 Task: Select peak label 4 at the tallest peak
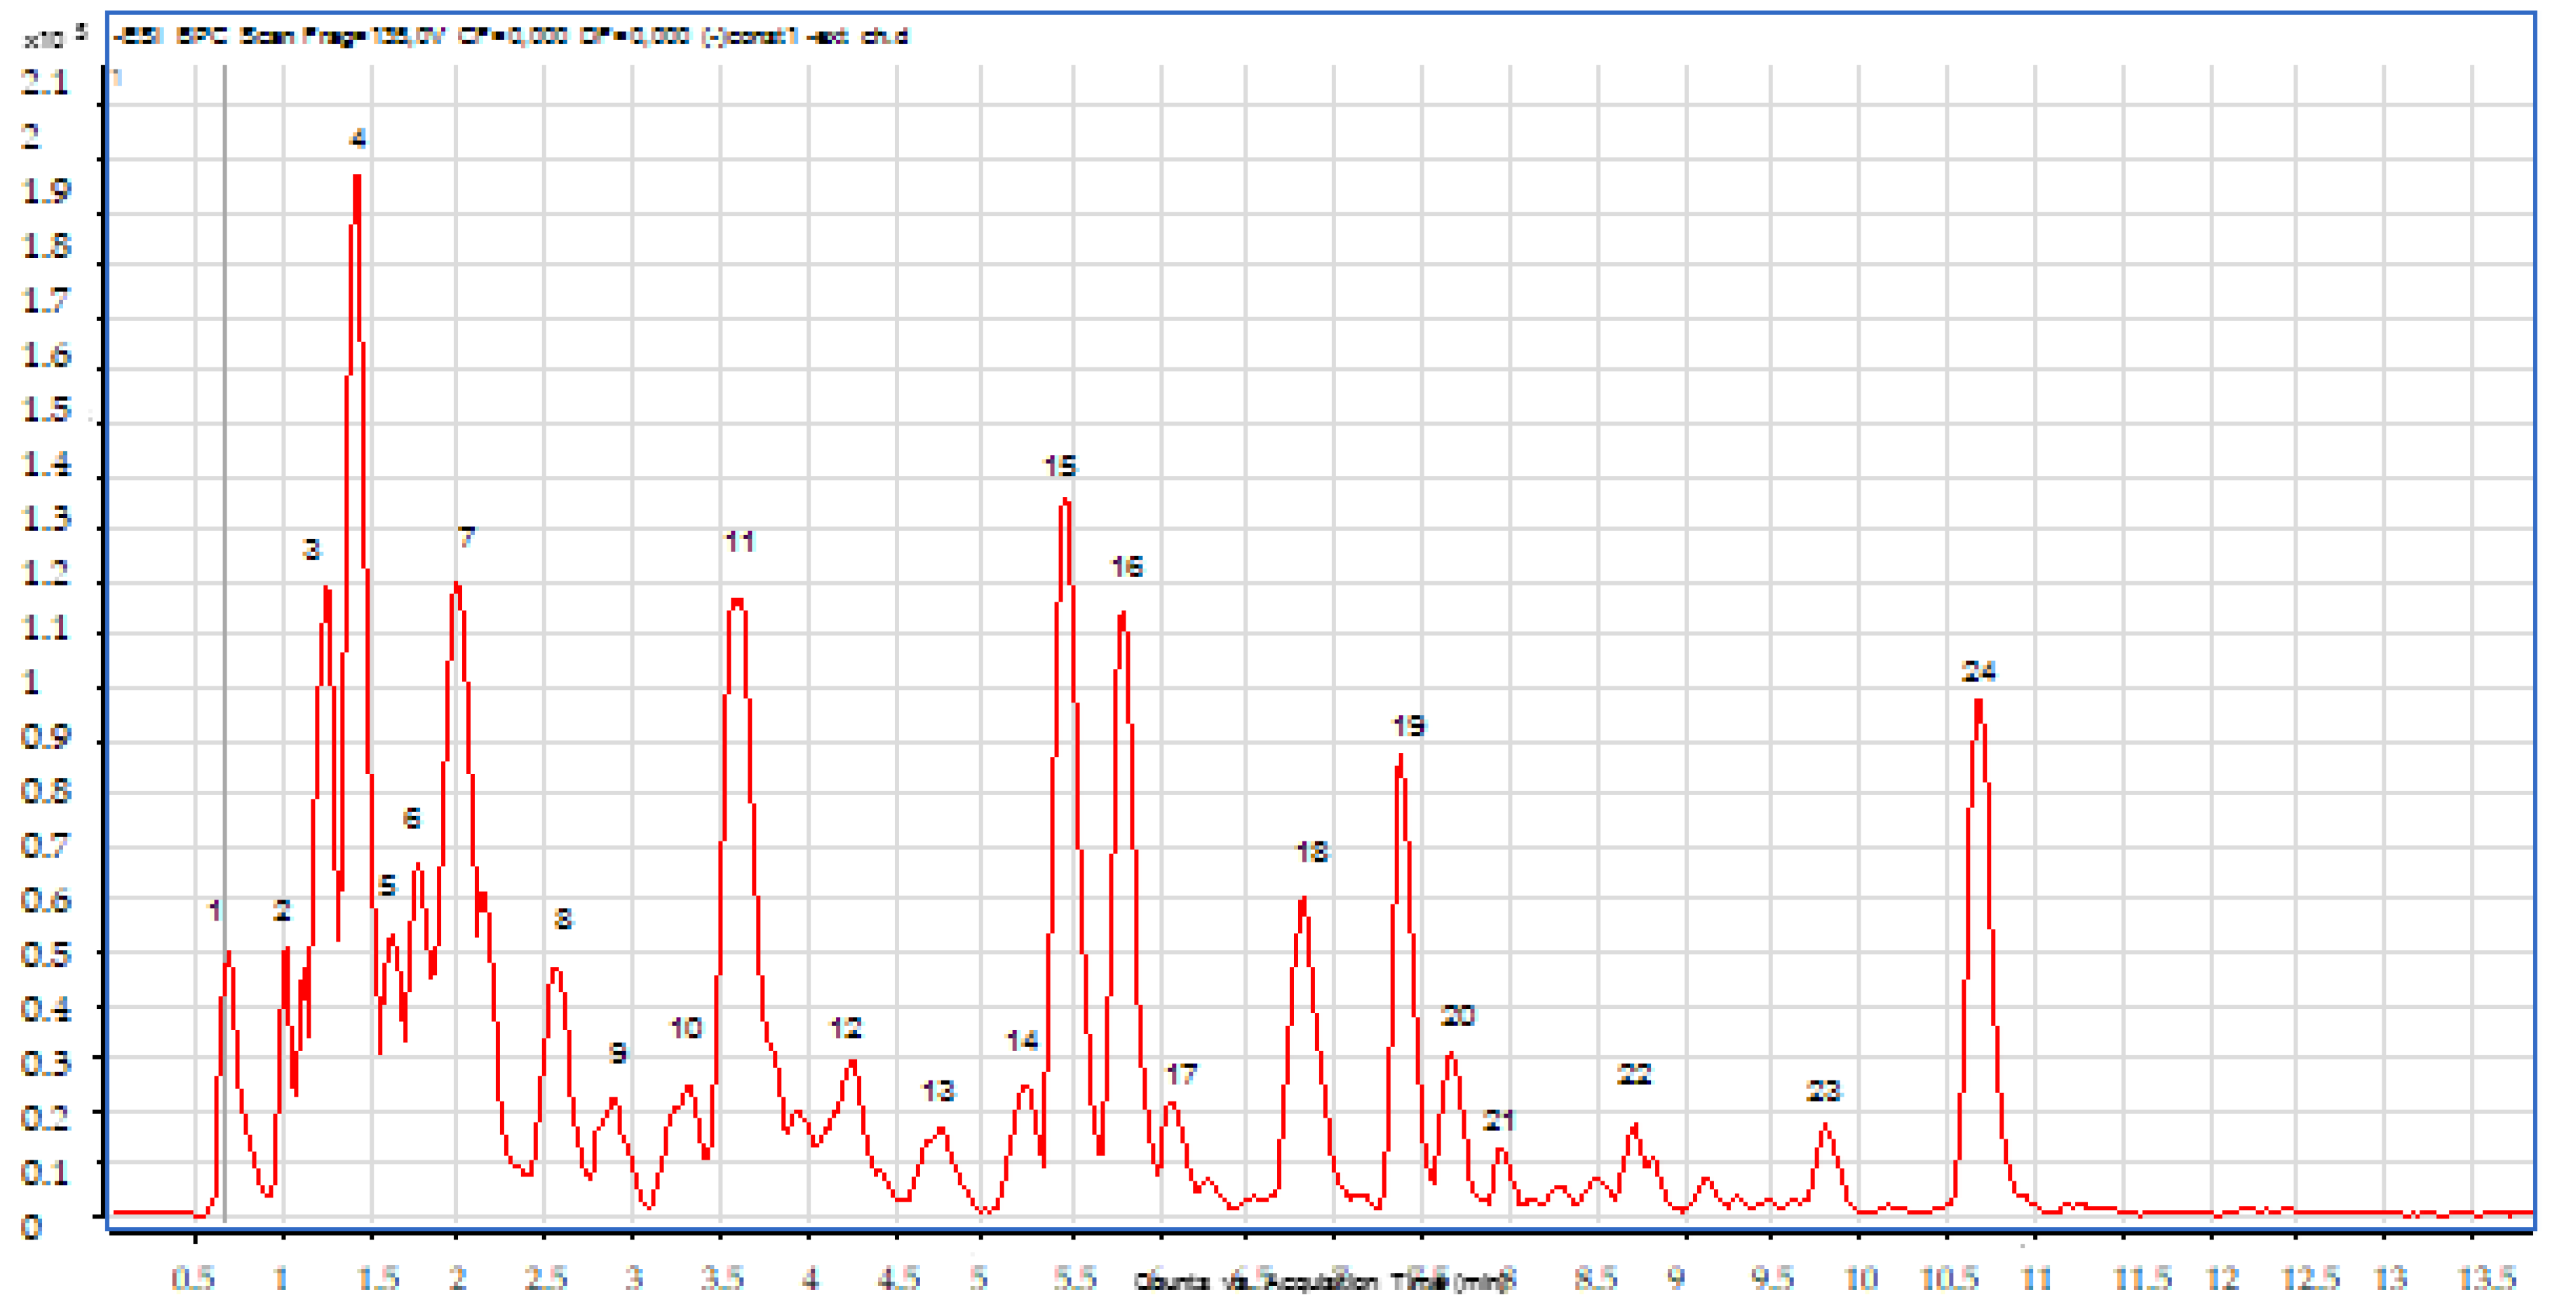tap(358, 139)
